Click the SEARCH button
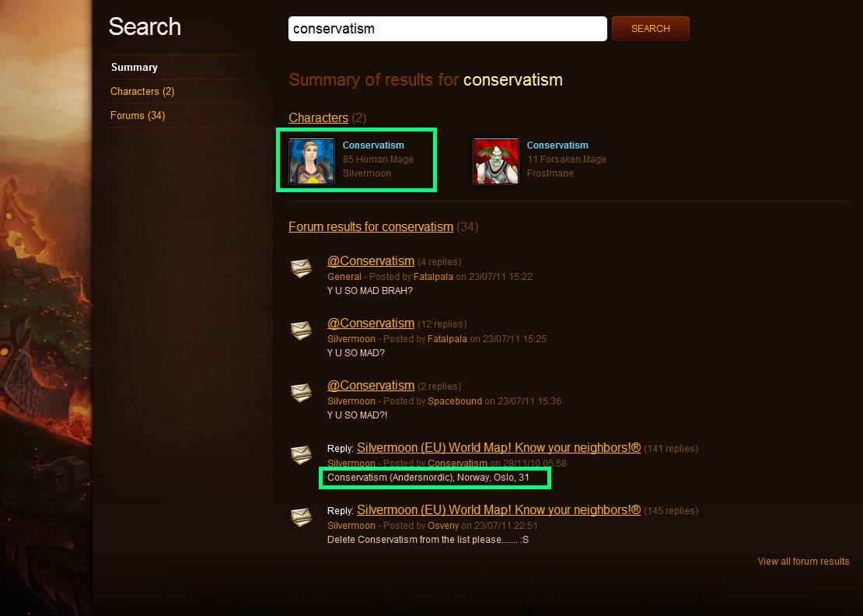The image size is (863, 616). coord(650,29)
